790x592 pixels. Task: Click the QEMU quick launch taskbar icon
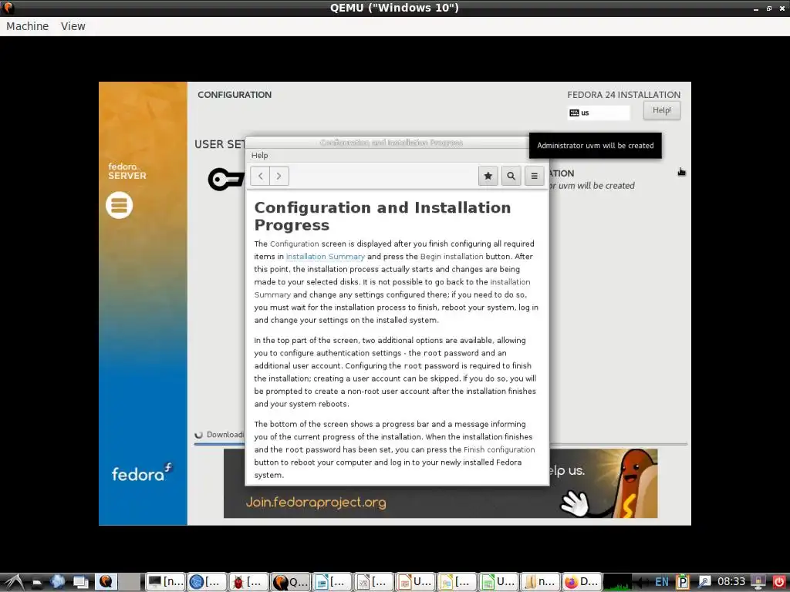pos(106,582)
